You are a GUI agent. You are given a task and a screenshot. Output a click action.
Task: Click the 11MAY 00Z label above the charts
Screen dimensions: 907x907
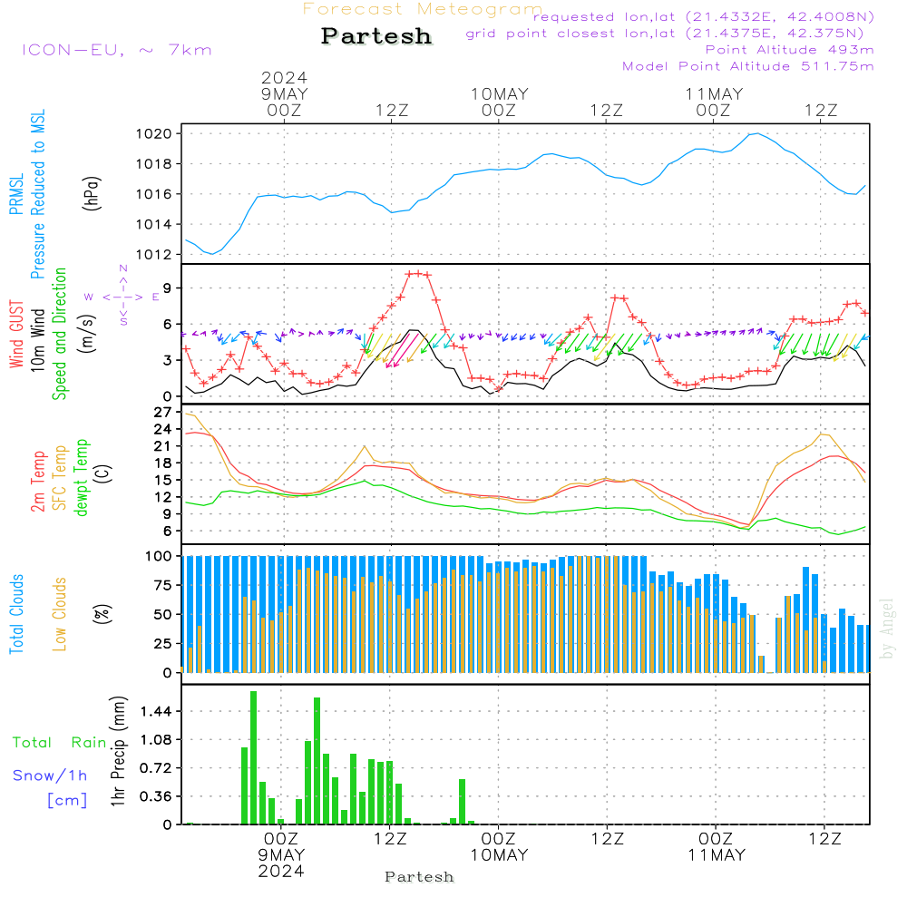715,102
